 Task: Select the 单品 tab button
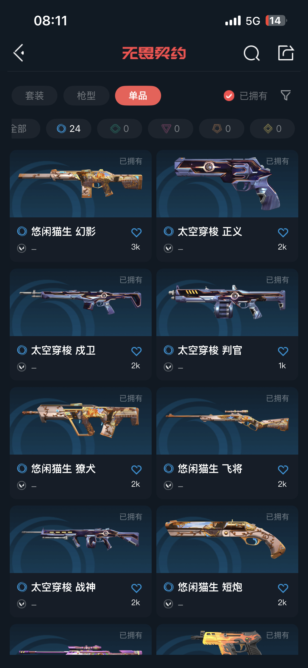tap(138, 96)
